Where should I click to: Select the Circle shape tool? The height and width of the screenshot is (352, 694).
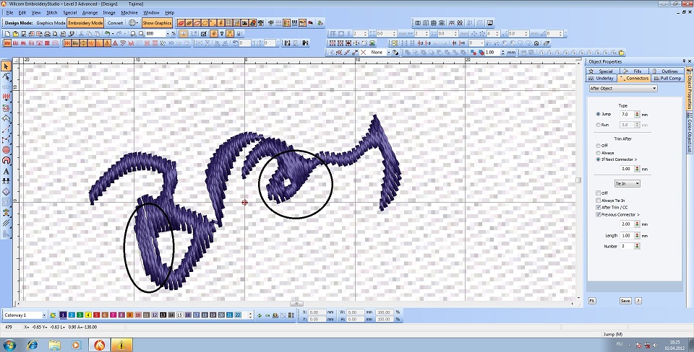point(7,151)
